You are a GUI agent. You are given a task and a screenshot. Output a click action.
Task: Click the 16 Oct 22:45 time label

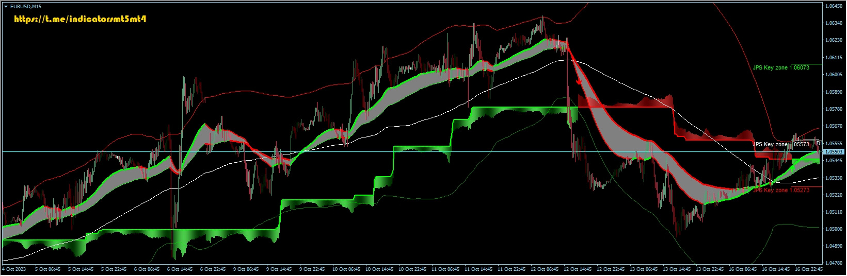coord(808,269)
